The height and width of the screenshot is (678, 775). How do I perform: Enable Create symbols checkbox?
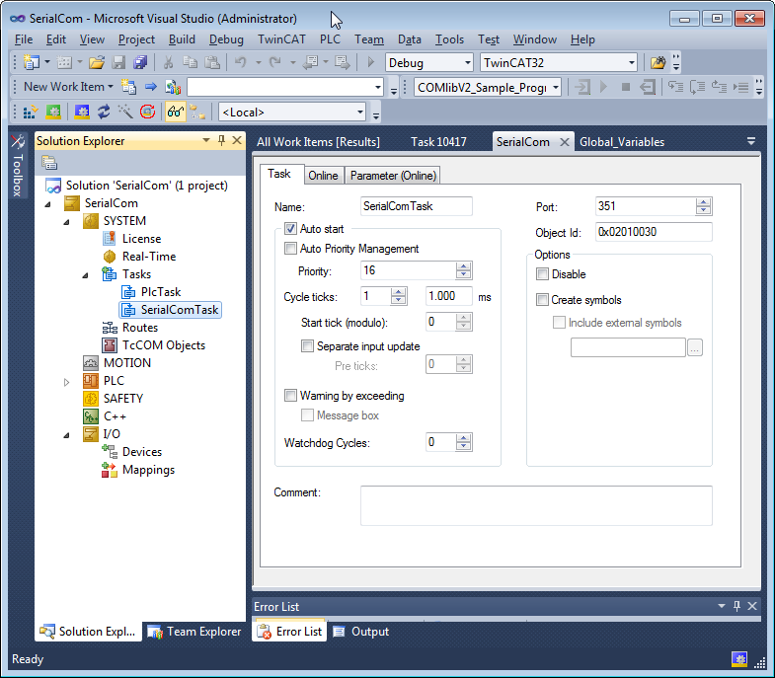coord(542,299)
